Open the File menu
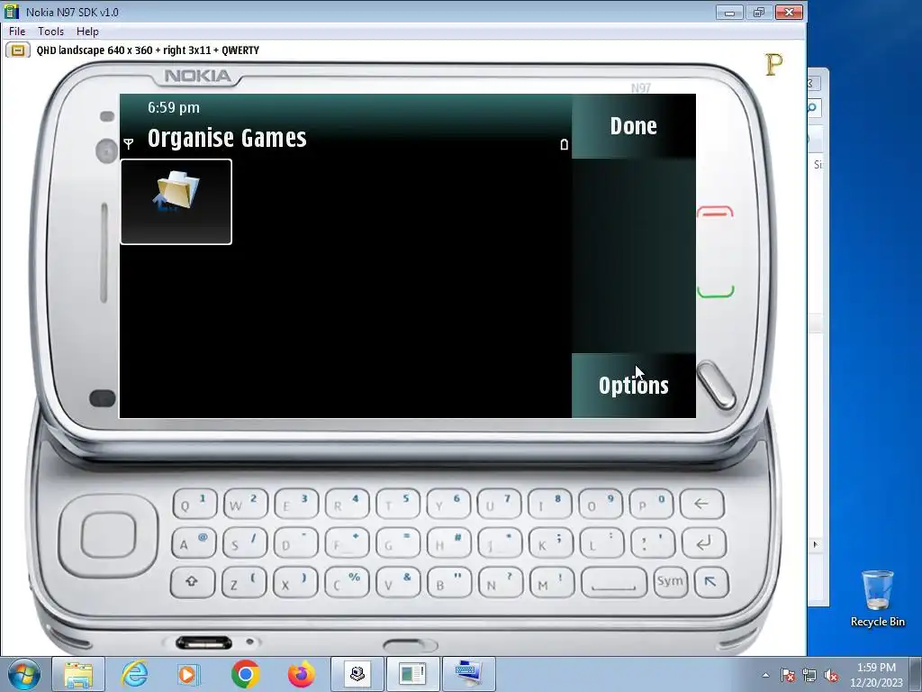Viewport: 922px width, 692px height. click(x=17, y=32)
